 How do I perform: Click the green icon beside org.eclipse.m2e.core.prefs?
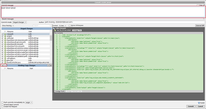pyautogui.click(x=5, y=46)
